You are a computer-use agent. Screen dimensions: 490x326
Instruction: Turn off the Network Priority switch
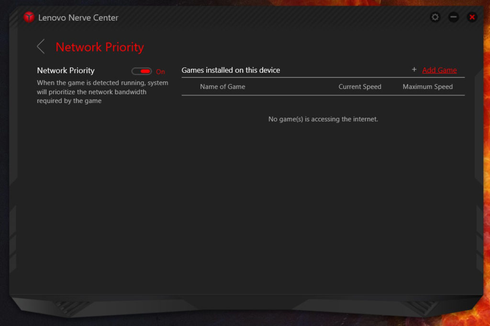tap(142, 71)
